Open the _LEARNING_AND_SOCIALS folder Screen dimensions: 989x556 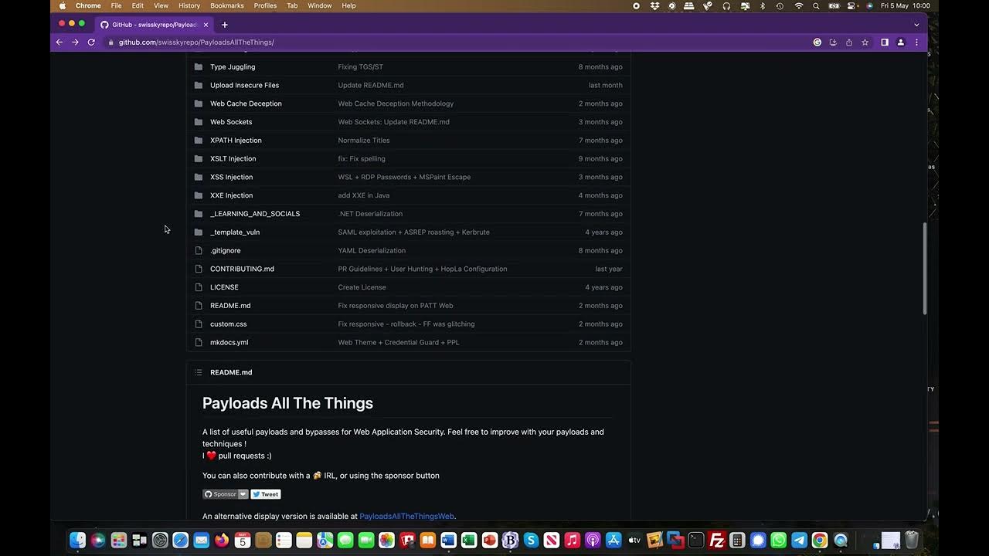(x=255, y=214)
